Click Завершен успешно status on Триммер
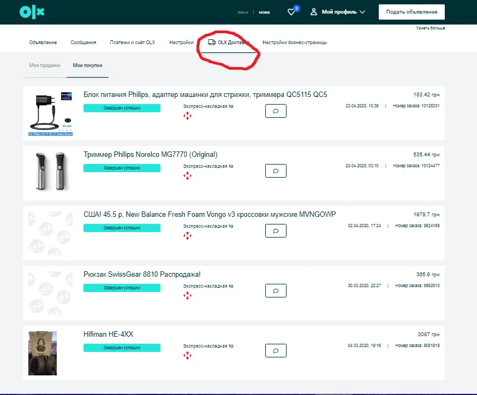This screenshot has width=477, height=395. (x=122, y=168)
